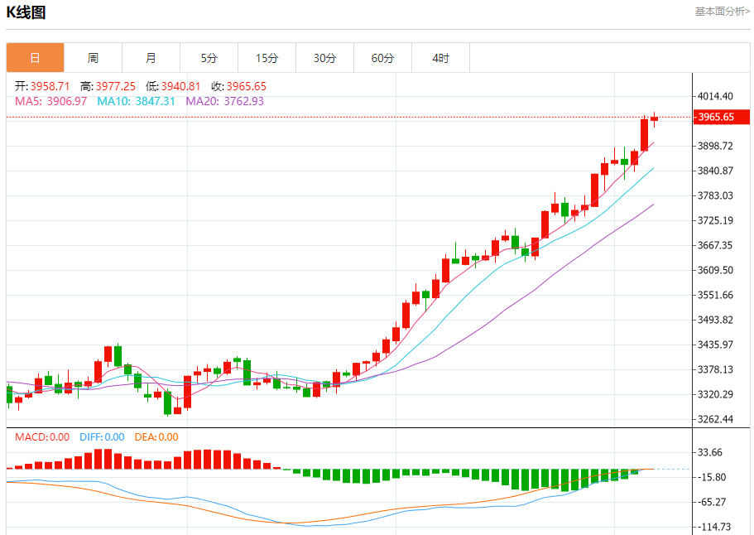
Task: Choose the 60分 interval tab
Action: coord(383,58)
